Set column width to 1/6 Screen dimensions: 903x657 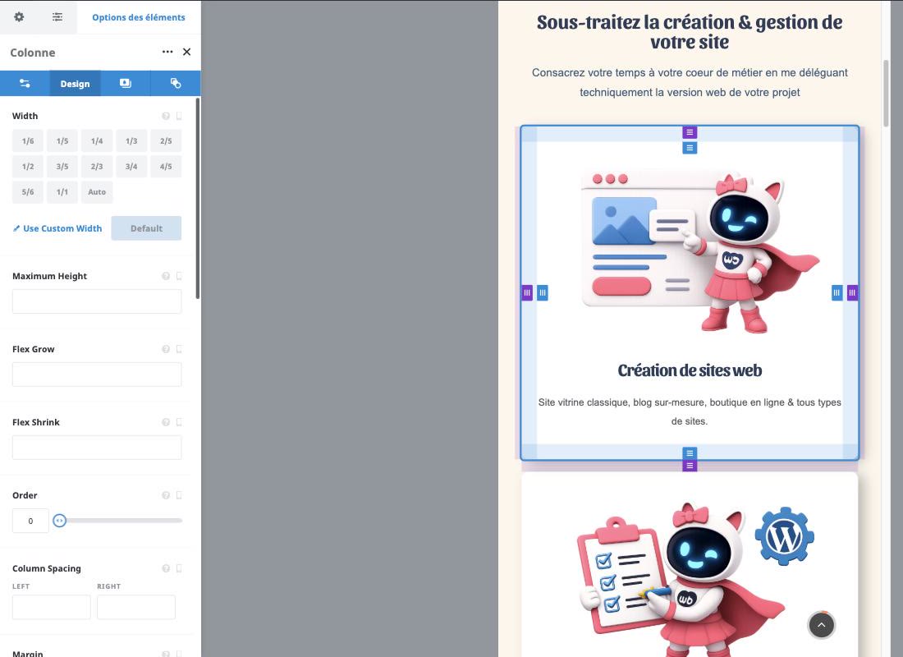[x=28, y=141]
